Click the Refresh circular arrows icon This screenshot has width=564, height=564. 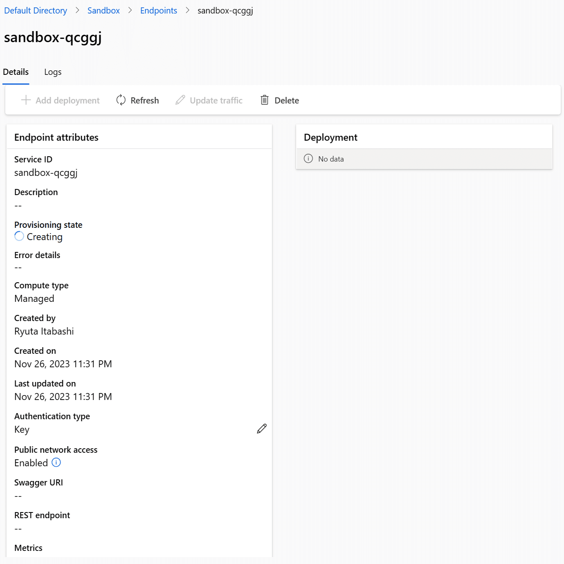121,100
